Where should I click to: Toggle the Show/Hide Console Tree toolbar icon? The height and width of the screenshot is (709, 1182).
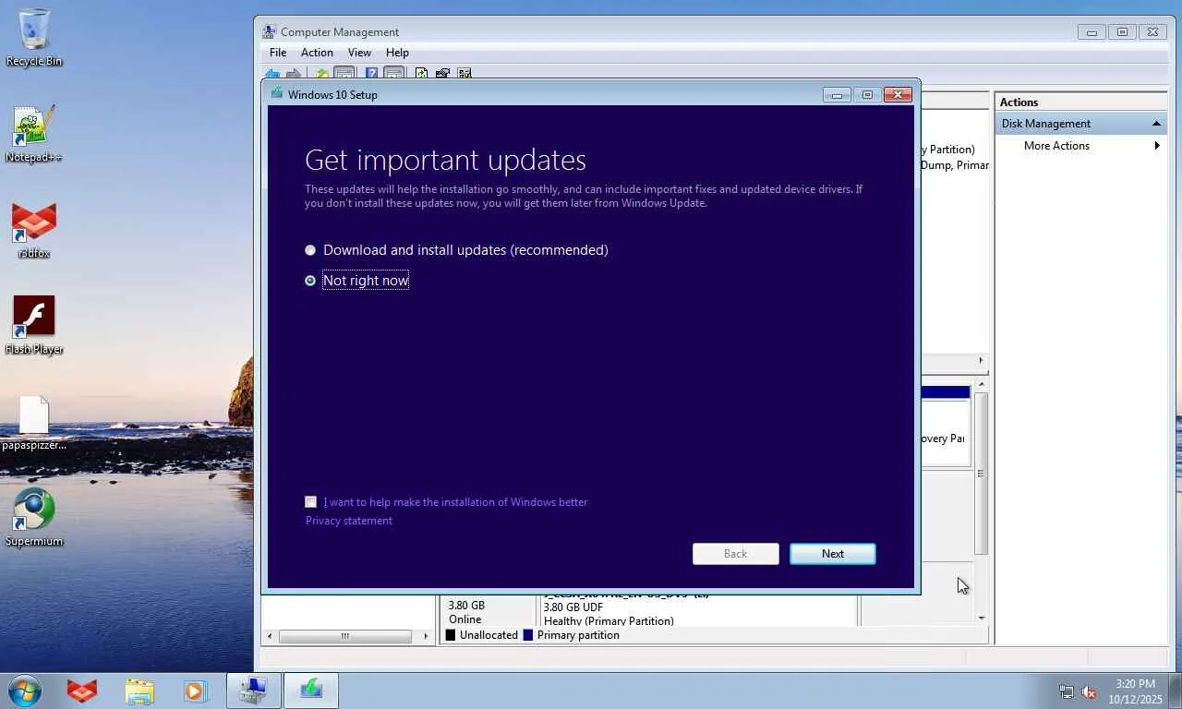pos(344,74)
